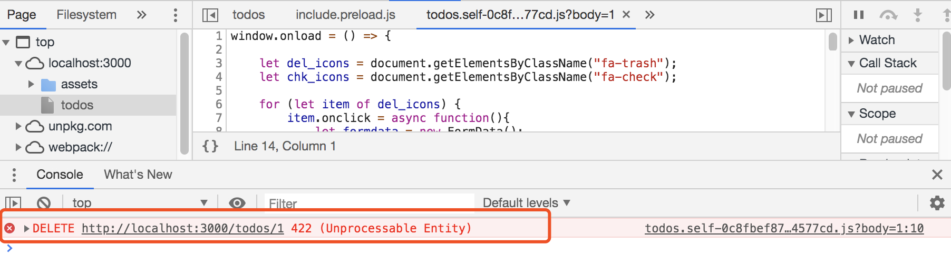Open the Default levels dropdown

coord(526,203)
